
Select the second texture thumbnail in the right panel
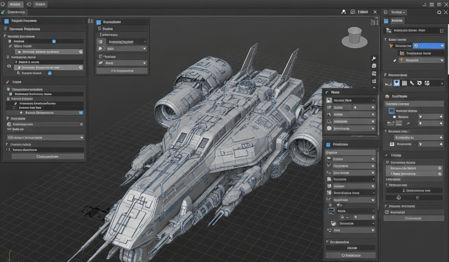point(399,124)
